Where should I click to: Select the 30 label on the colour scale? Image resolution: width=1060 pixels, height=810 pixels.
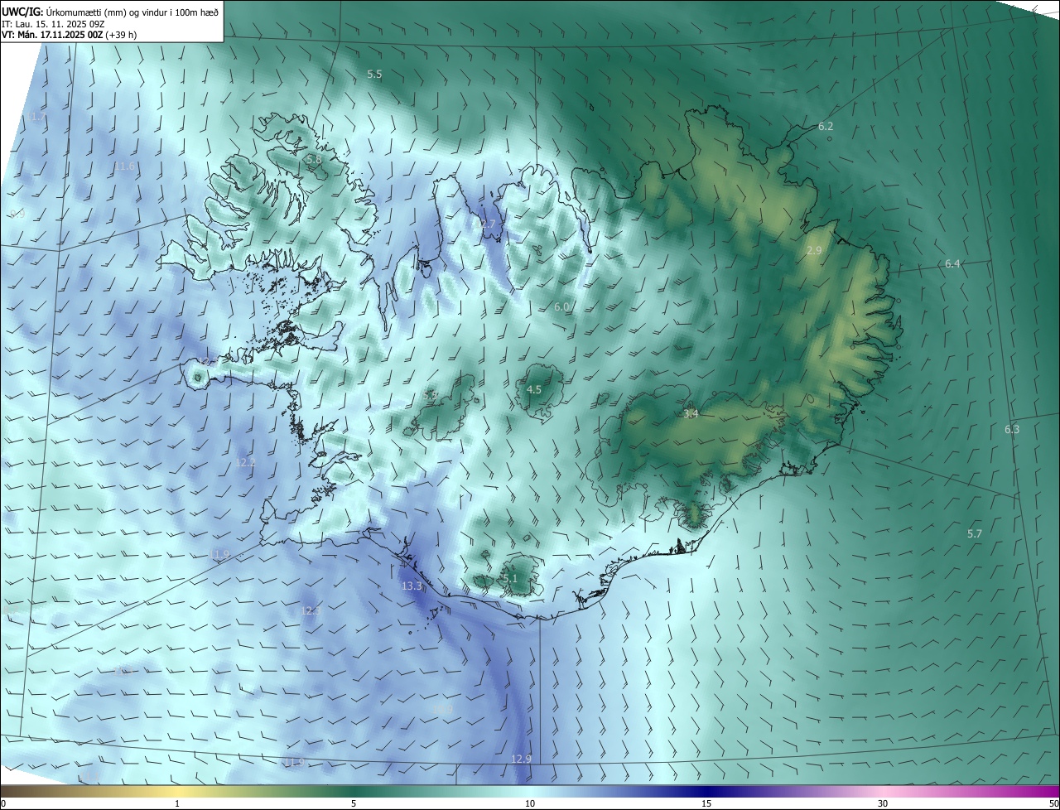pyautogui.click(x=883, y=803)
